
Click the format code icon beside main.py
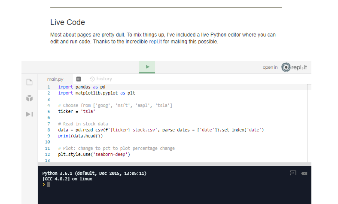(x=79, y=79)
